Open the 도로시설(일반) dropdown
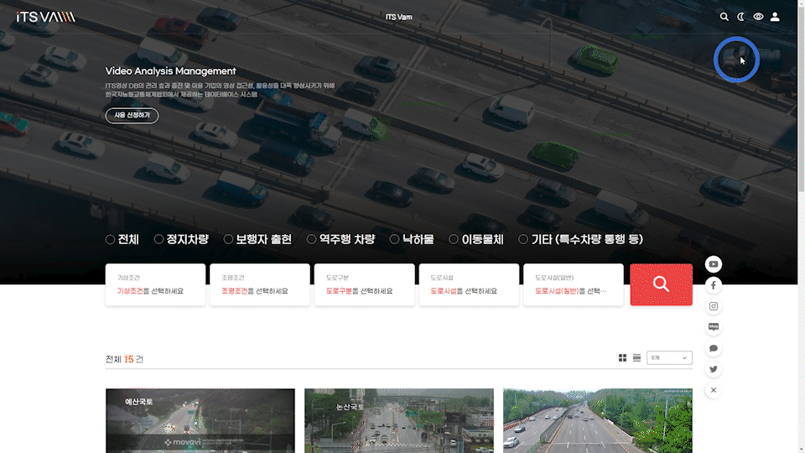The height and width of the screenshot is (453, 805). pyautogui.click(x=574, y=285)
